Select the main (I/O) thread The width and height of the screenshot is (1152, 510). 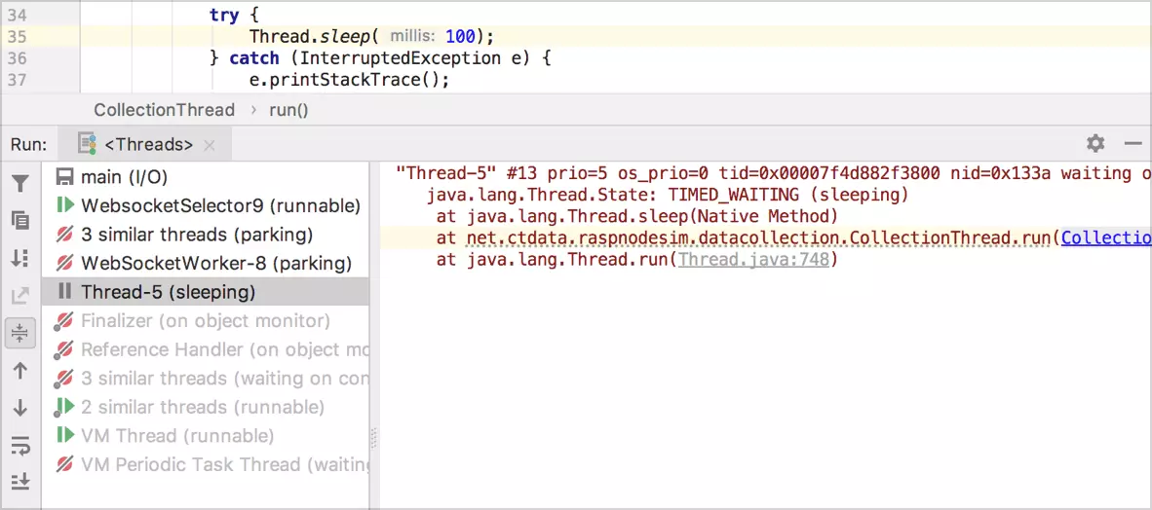(115, 177)
